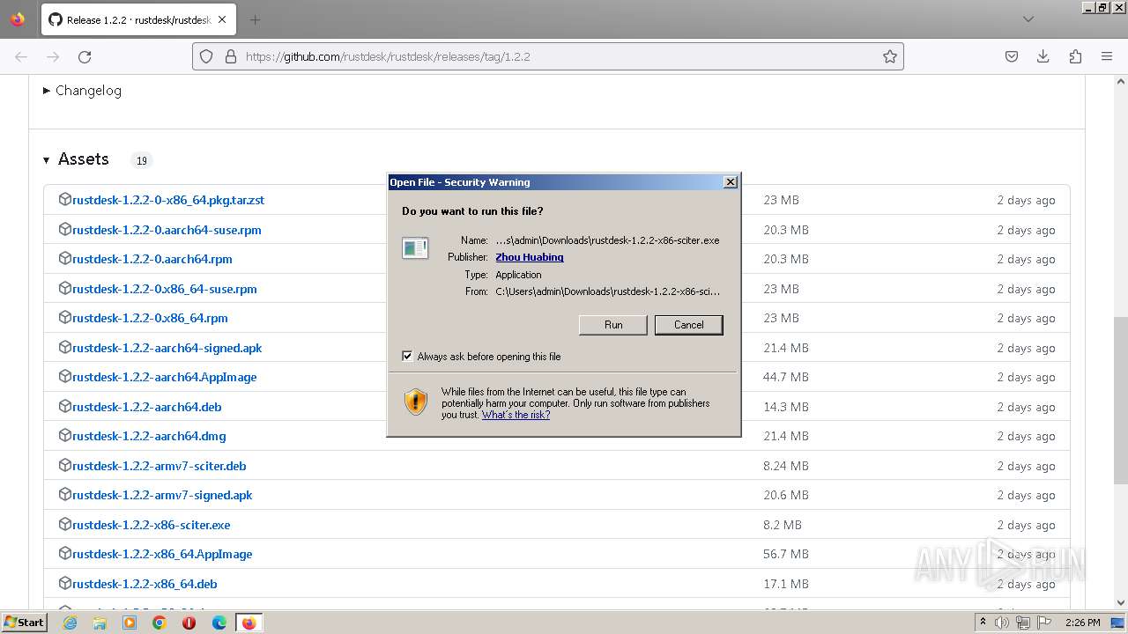Click Run in the Security Warning dialog
Image resolution: width=1128 pixels, height=634 pixels.
(x=613, y=325)
